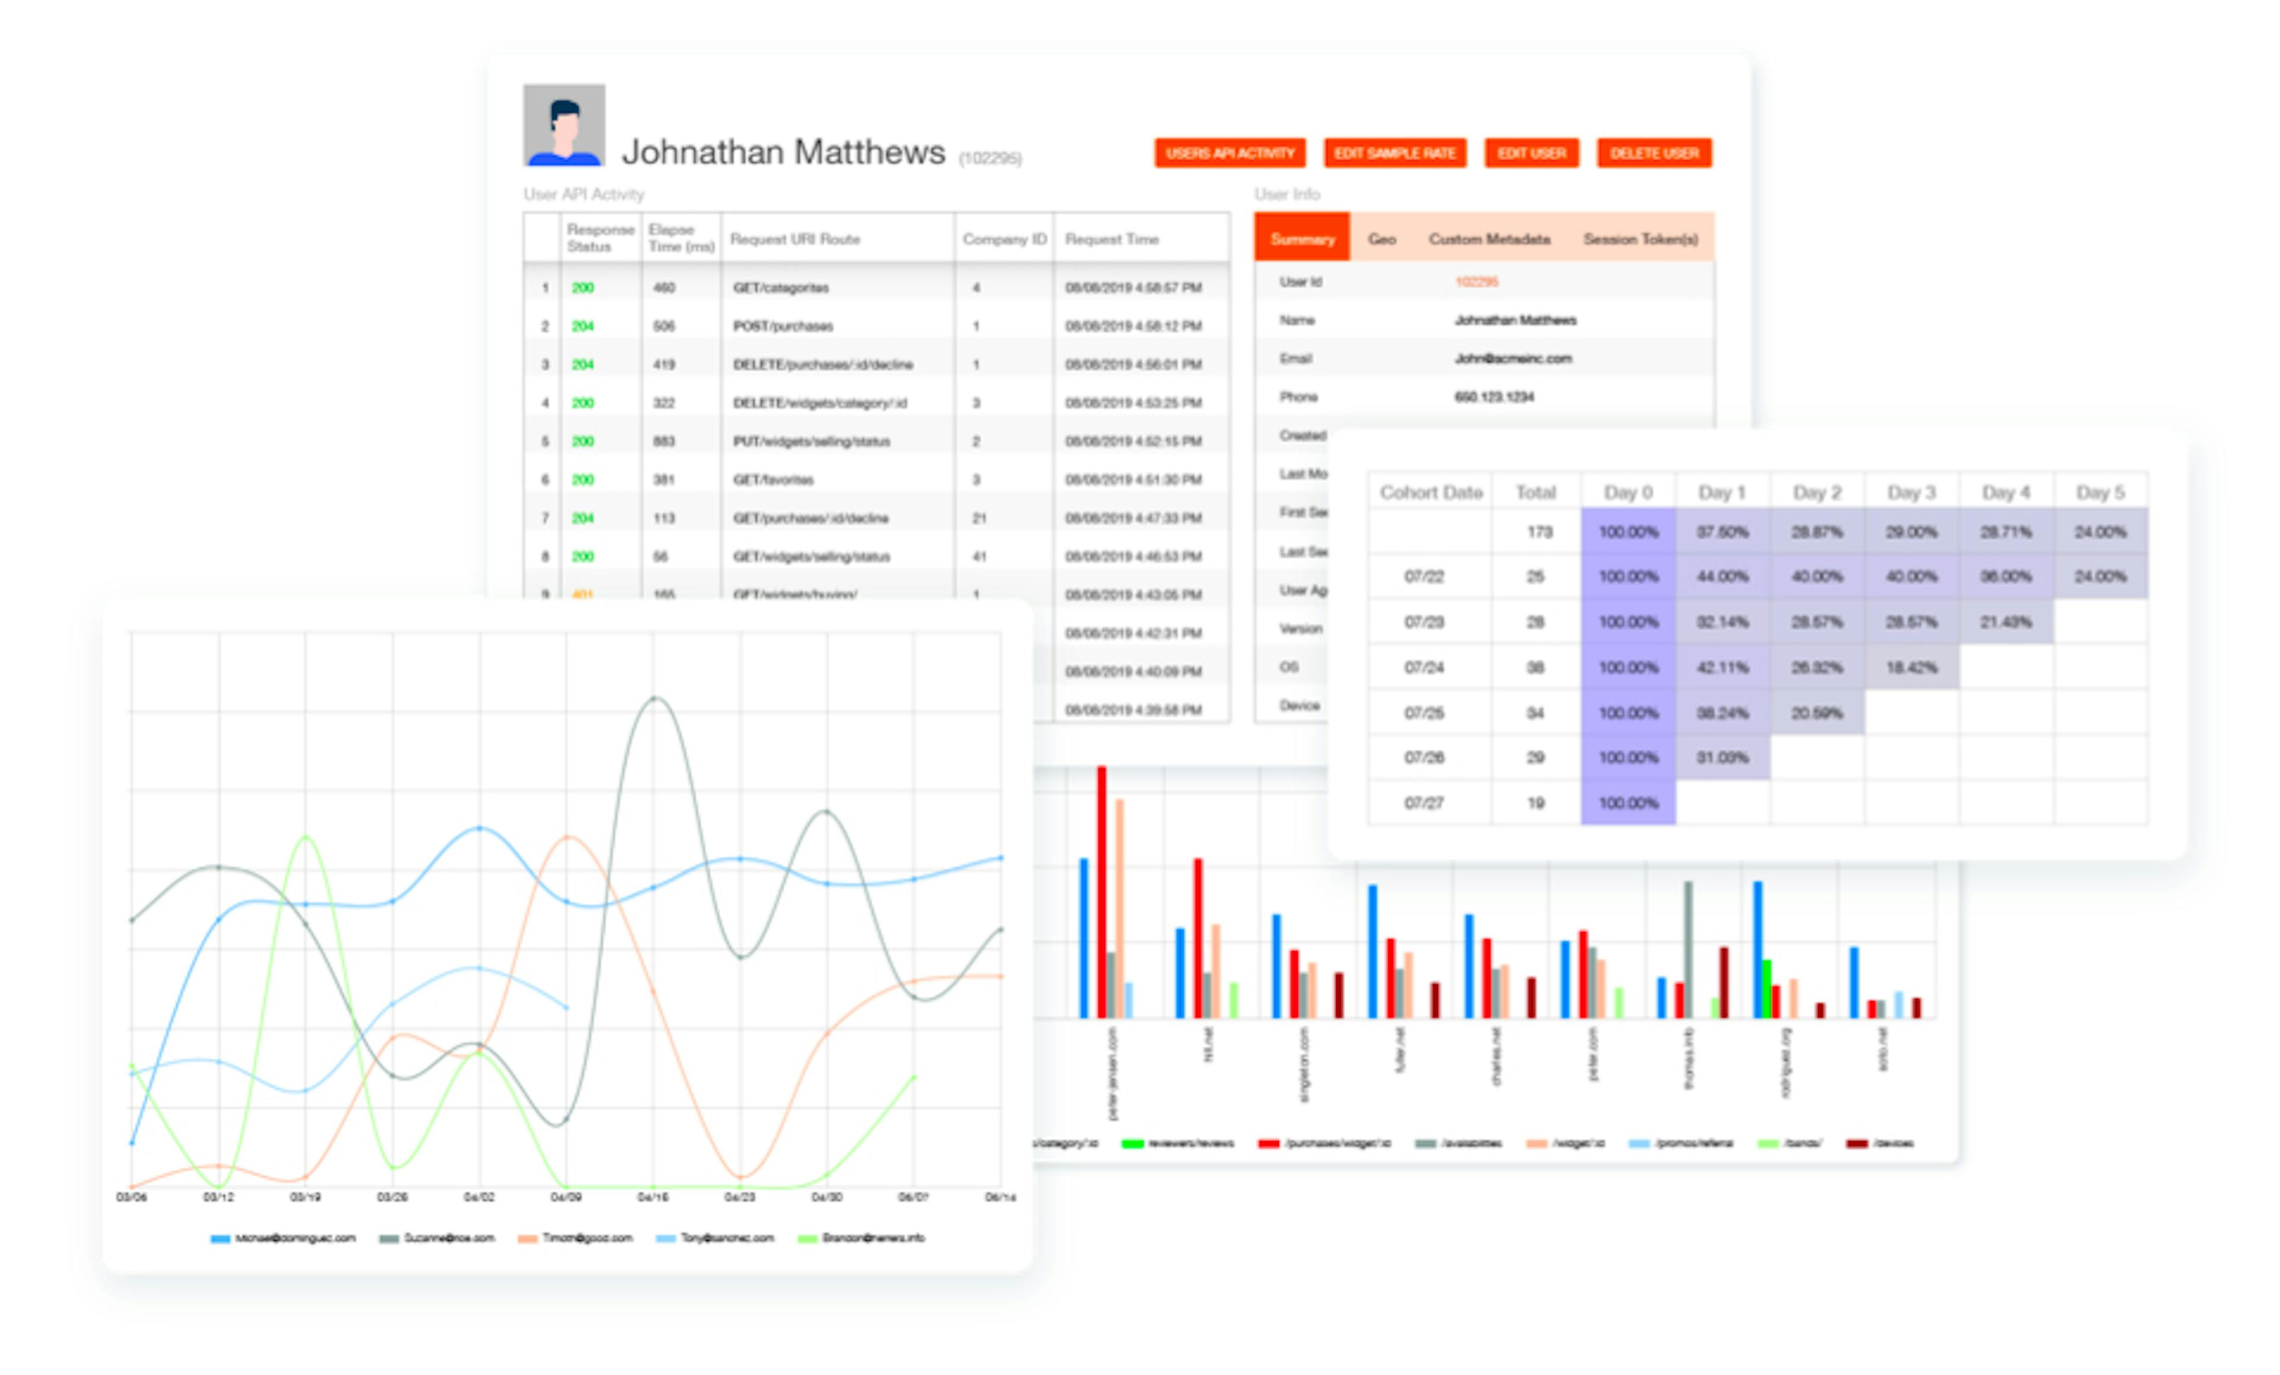2280x1375 pixels.
Task: Toggle the dark red /devices legend swatch
Action: point(1856,1143)
